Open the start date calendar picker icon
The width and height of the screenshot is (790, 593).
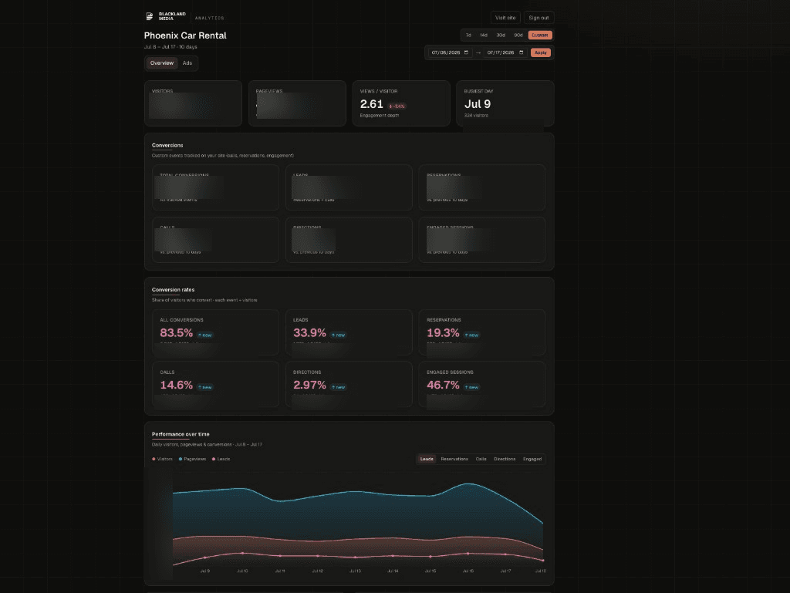[x=466, y=52]
